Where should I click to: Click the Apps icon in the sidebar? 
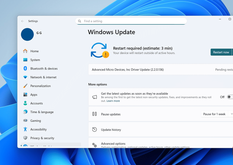click(x=25, y=94)
